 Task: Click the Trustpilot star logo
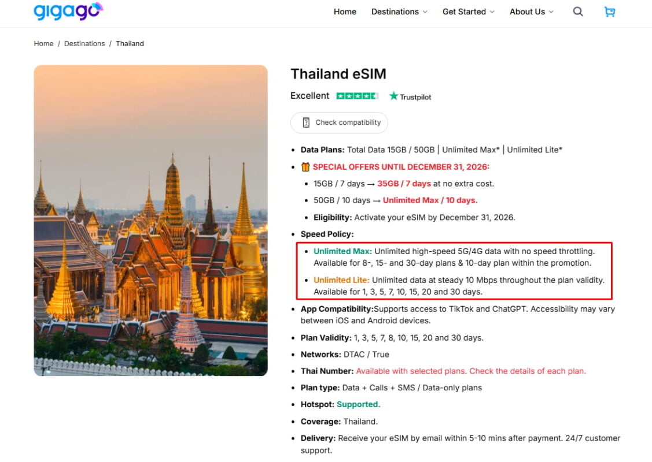393,96
